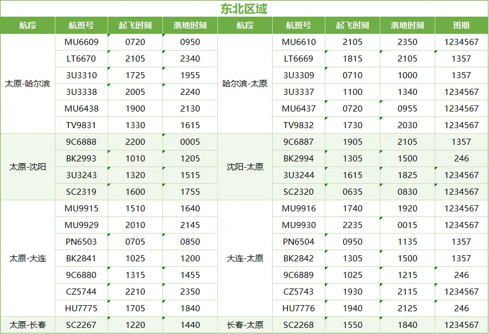489x334 pixels.
Task: Click flight number PN6504
Action: (299, 242)
